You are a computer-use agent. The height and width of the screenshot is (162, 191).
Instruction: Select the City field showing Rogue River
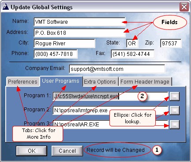pos(64,44)
